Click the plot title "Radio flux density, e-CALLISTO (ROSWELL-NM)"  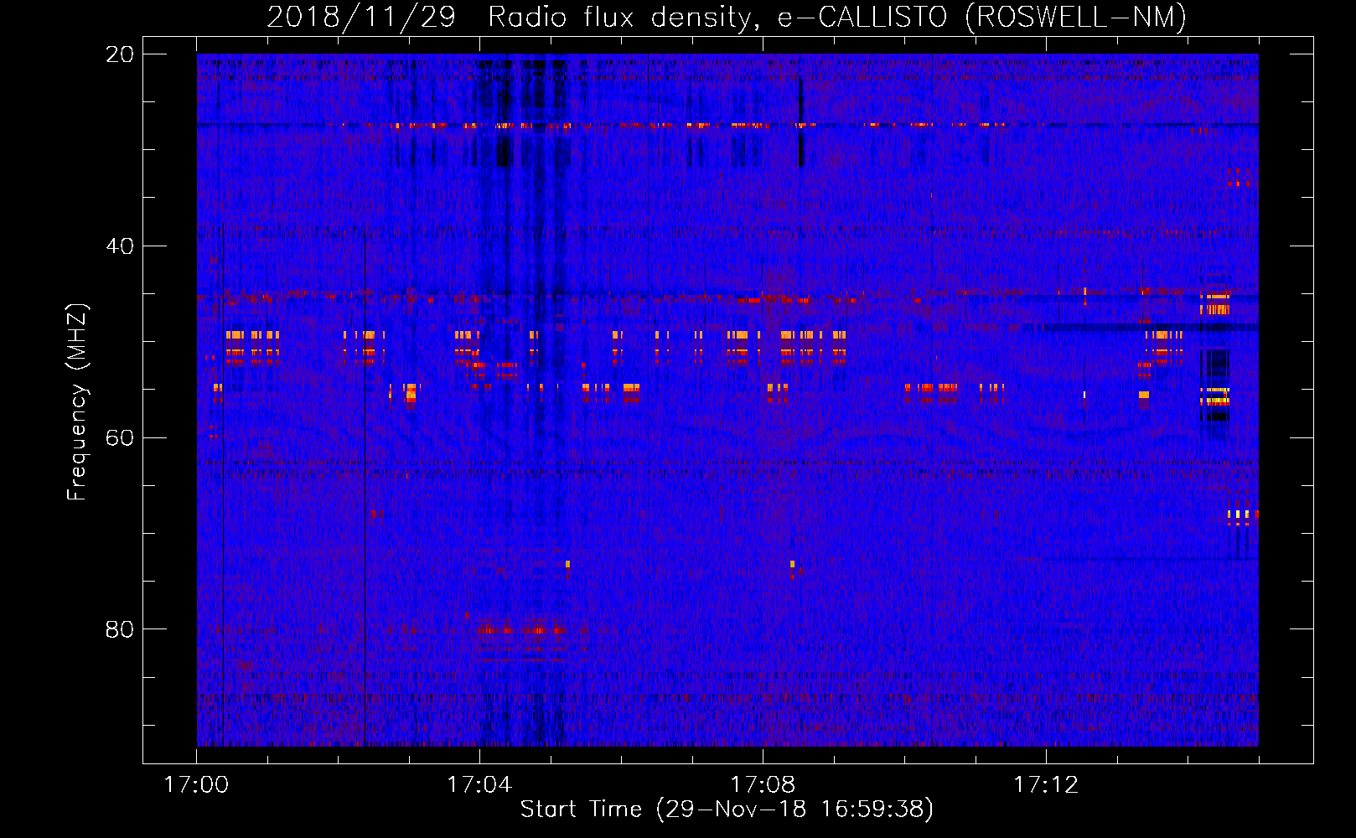tap(837, 17)
